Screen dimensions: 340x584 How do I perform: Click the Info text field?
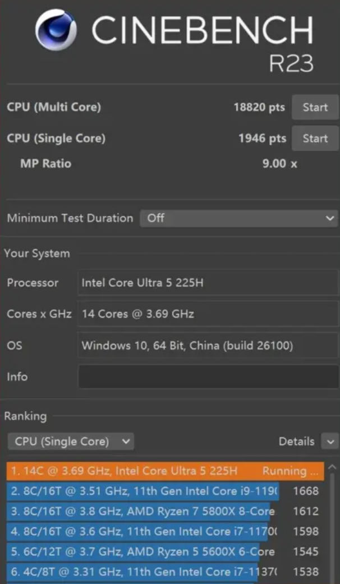pyautogui.click(x=208, y=376)
